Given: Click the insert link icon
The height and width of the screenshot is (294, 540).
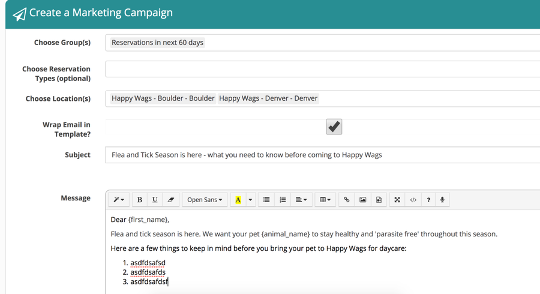Looking at the screenshot, I should [346, 200].
